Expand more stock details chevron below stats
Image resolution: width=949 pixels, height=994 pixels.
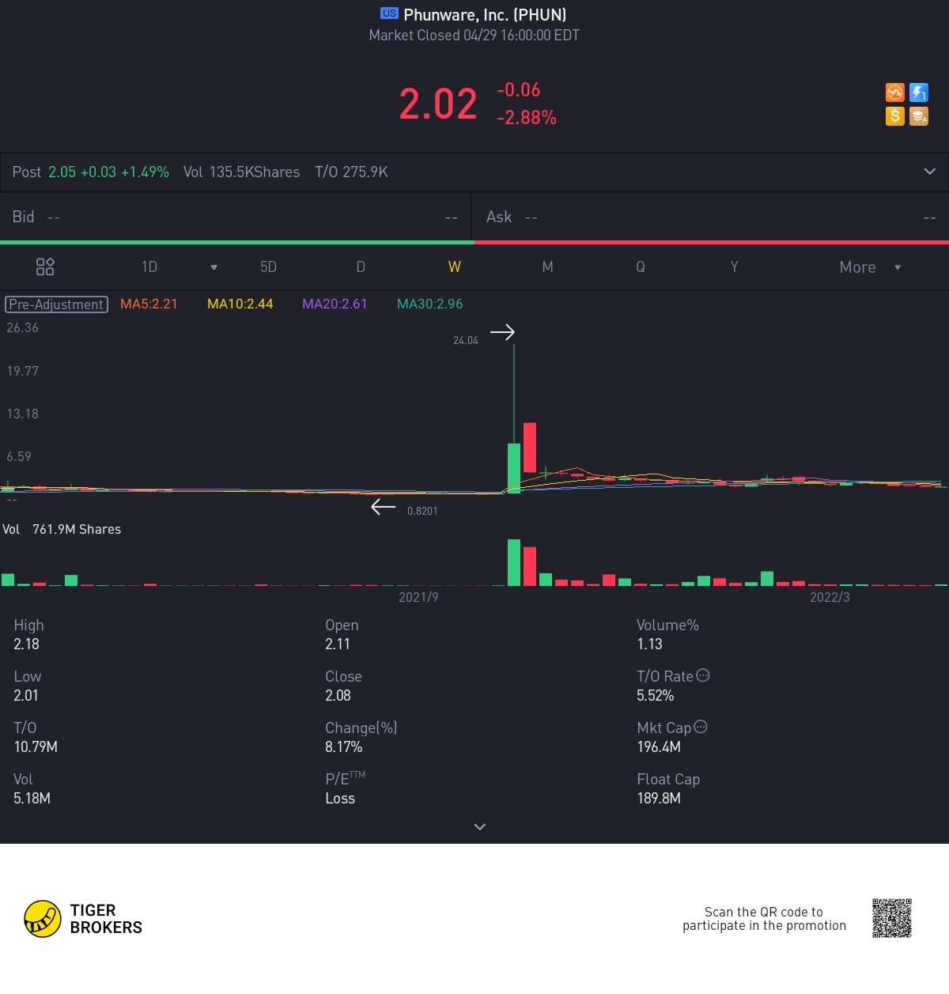point(479,827)
